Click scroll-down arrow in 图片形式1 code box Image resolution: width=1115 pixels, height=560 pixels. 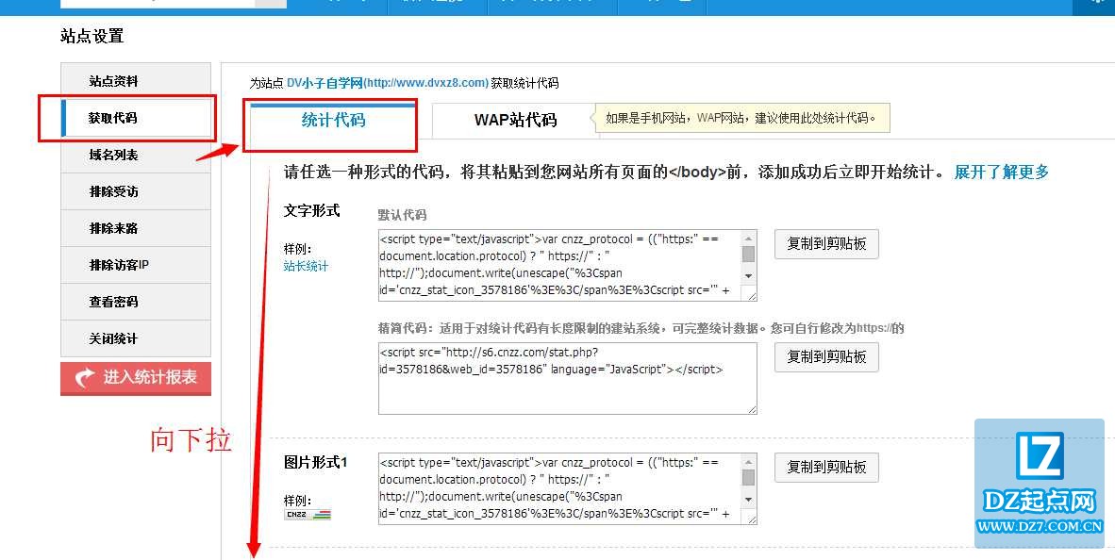point(748,499)
